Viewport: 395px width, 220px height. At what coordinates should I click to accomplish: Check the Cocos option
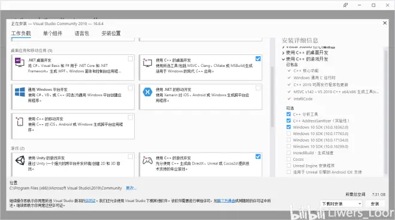coord(288,160)
